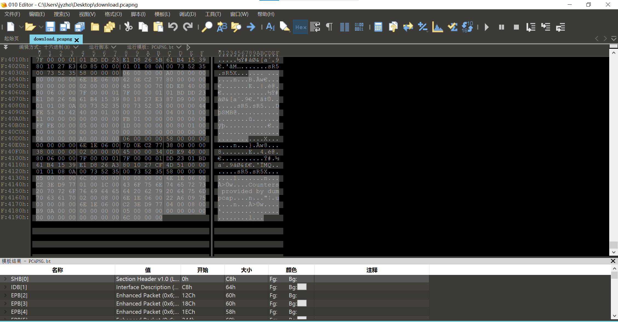Open the Replace (A to B) tool
618x322 pixels.
222,27
